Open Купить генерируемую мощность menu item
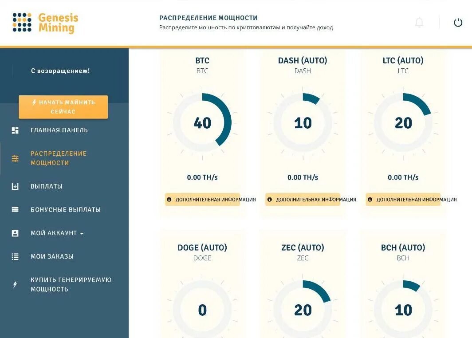The image size is (472, 338). point(71,284)
